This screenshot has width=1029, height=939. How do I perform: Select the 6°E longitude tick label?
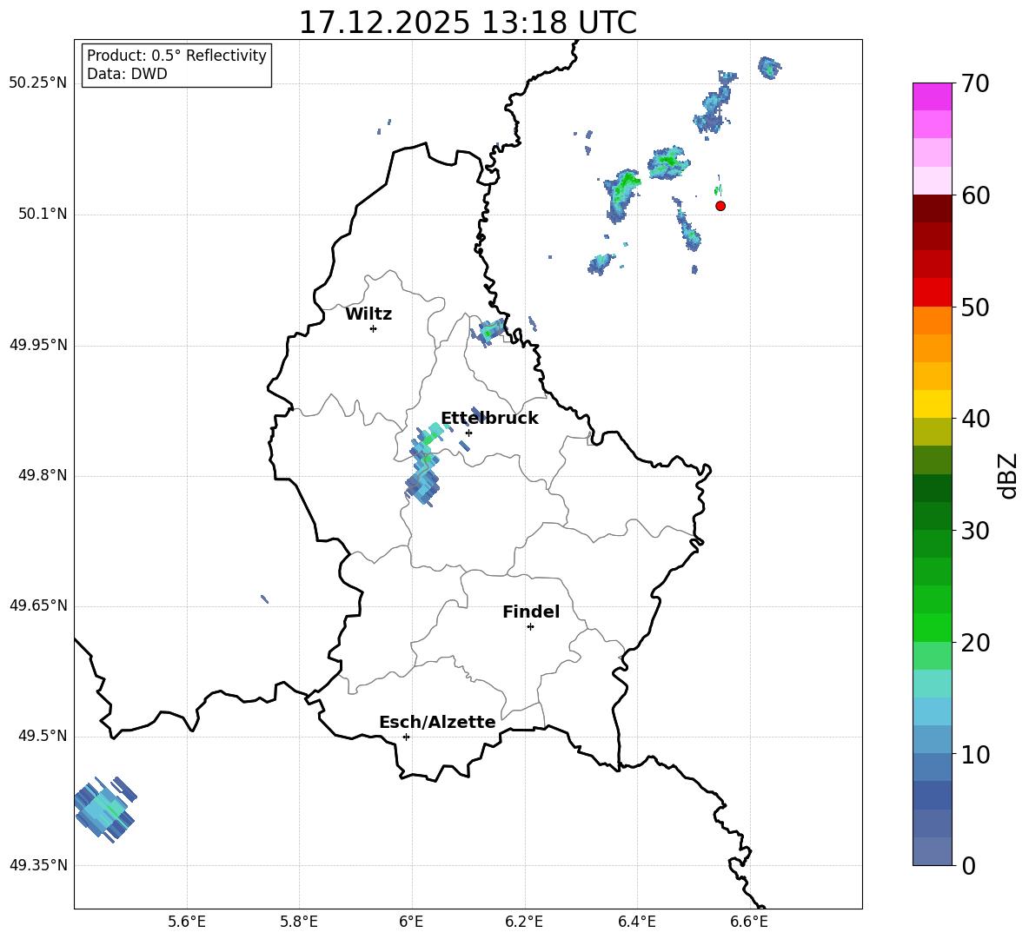coord(412,922)
